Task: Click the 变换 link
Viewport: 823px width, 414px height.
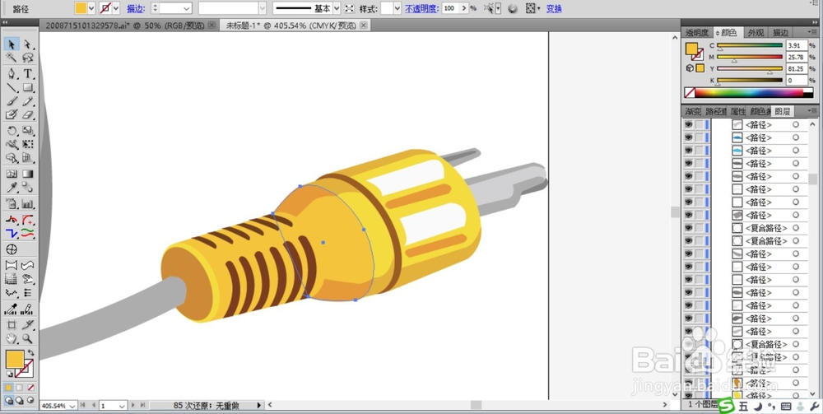Action: pos(554,8)
